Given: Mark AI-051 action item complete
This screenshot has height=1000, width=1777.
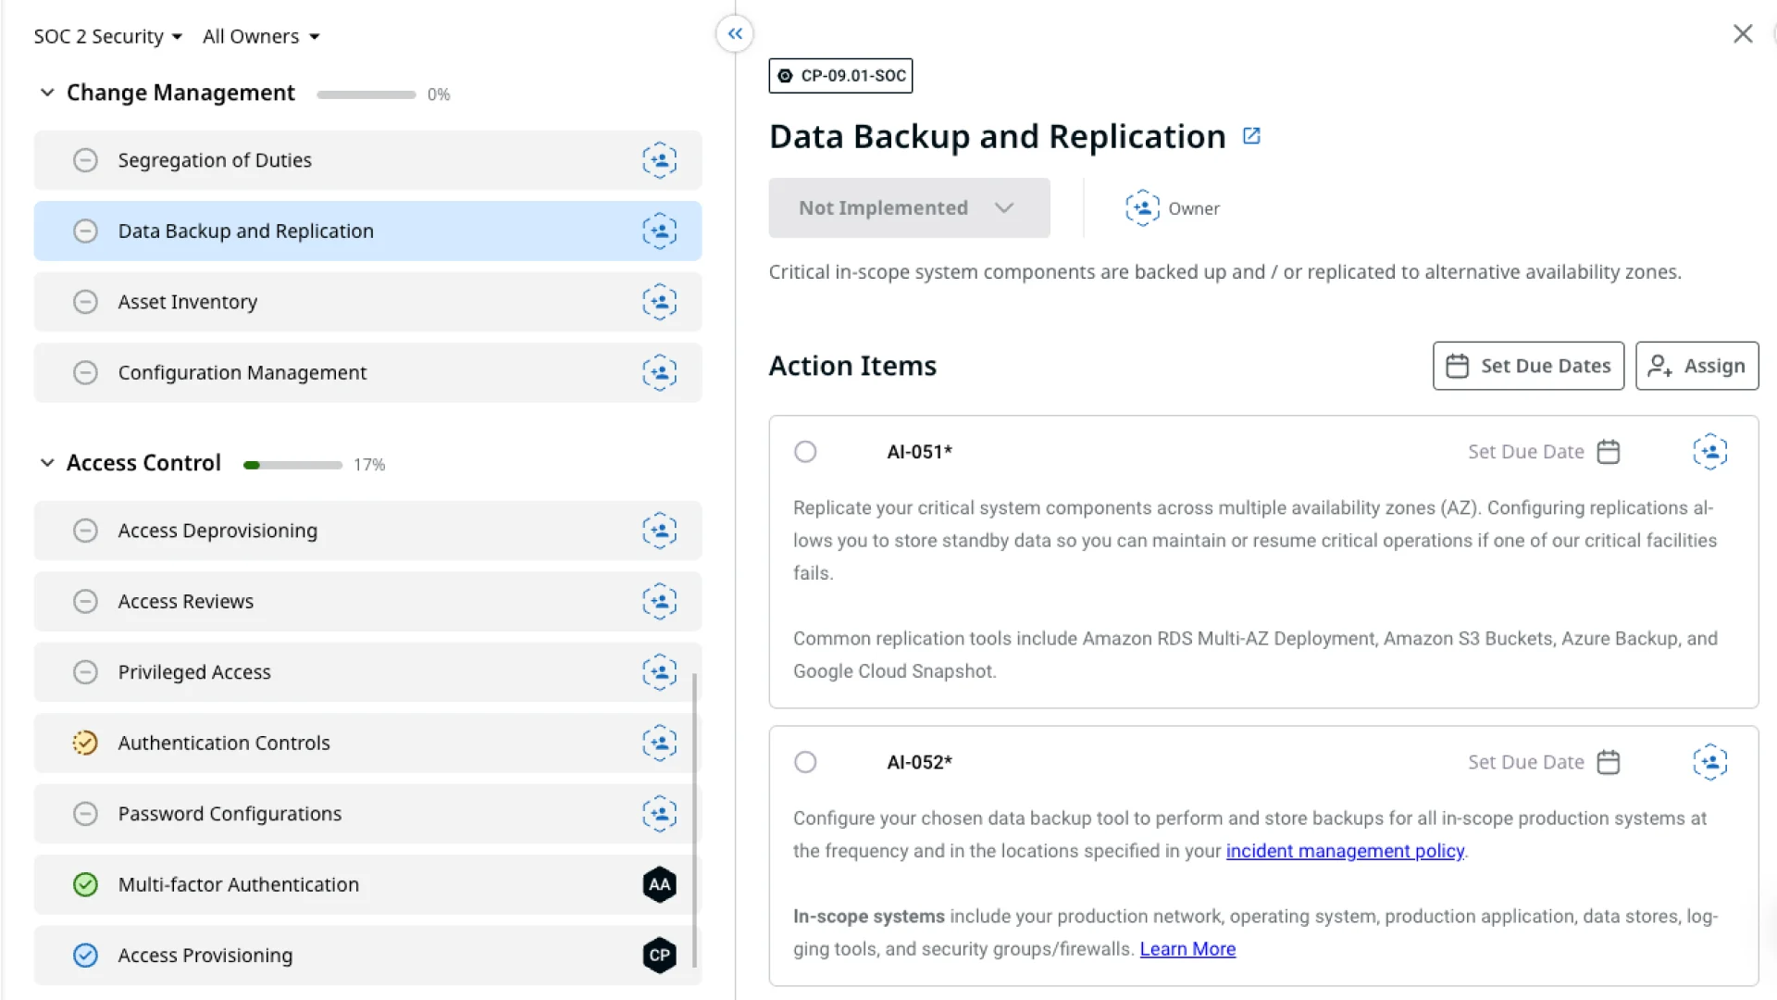Looking at the screenshot, I should tap(805, 452).
